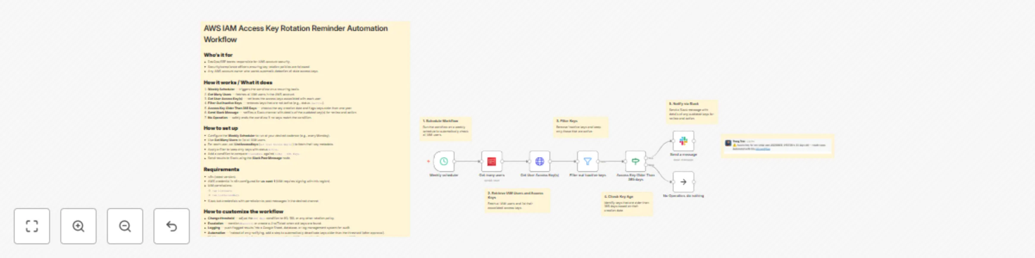The width and height of the screenshot is (1035, 258).
Task: Click the Slack message preview image
Action: tap(778, 146)
